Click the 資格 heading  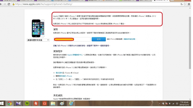[55, 29]
